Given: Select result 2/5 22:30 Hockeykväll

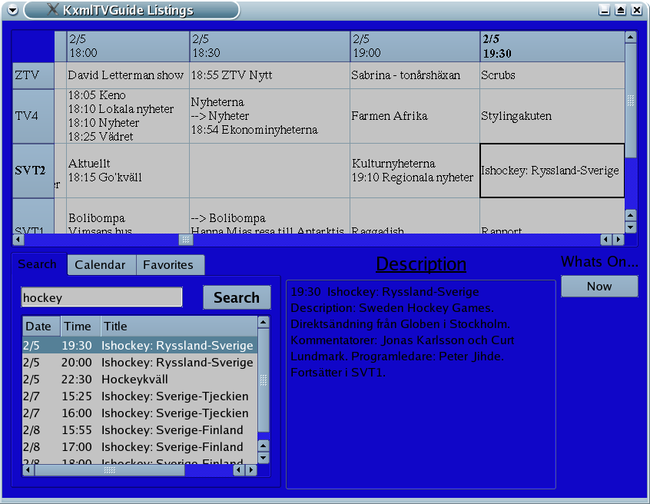Looking at the screenshot, I should click(140, 380).
